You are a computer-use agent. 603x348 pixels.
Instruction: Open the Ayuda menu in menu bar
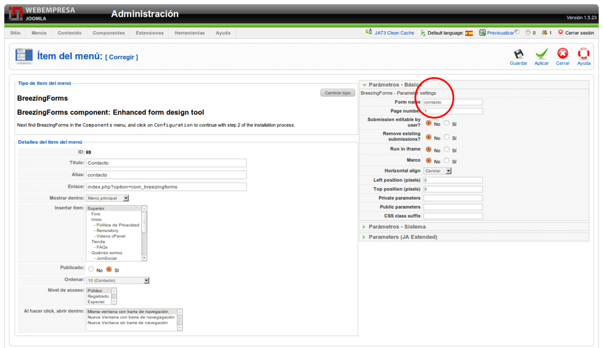click(223, 33)
